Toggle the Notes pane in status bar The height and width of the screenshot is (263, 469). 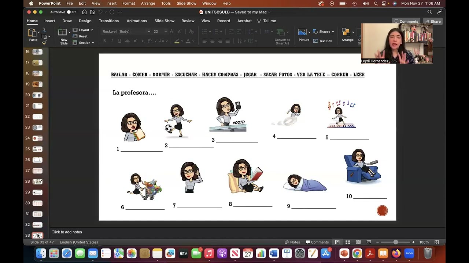click(x=292, y=242)
